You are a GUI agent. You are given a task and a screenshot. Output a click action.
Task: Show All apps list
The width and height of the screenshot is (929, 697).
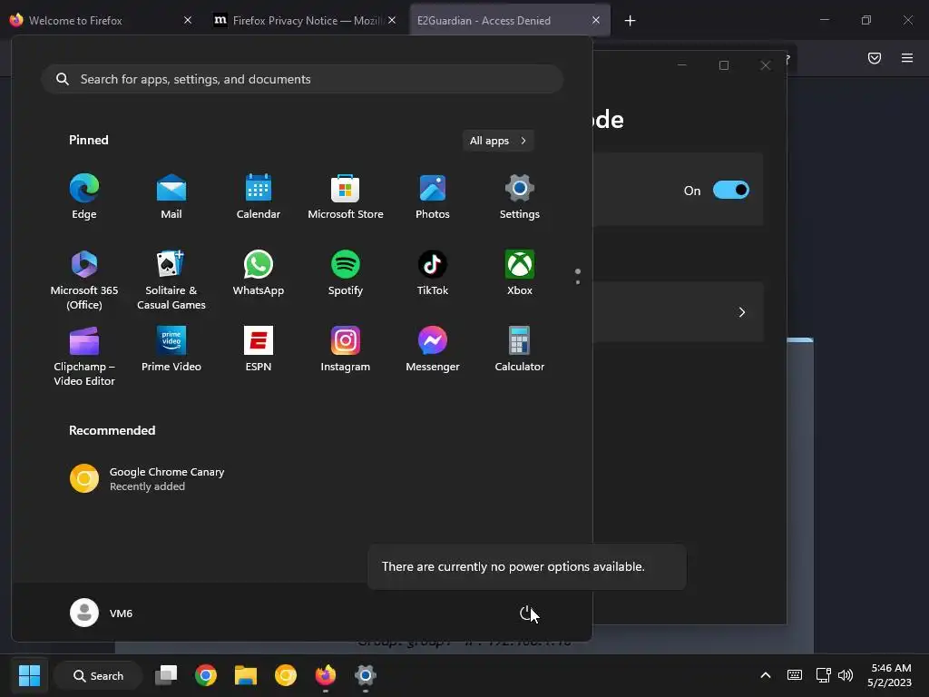point(498,141)
